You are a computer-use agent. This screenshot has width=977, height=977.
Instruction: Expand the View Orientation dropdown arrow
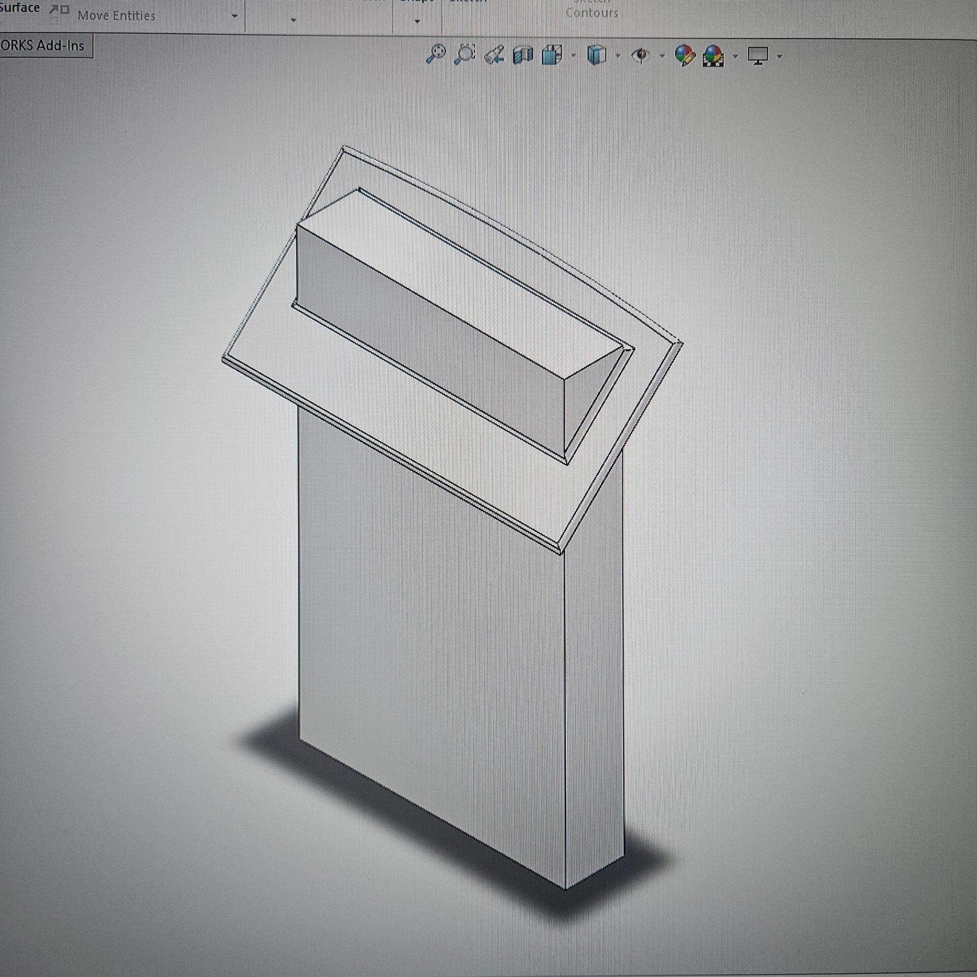574,55
